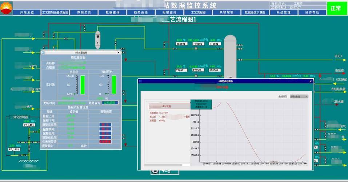Screen dimensions: 348x182
Task: Click the PT_1401 pressure transmitter tag
Action: pos(29,125)
